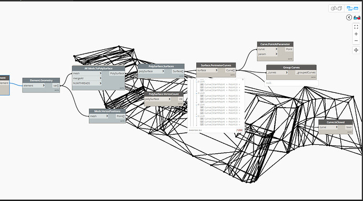Open chevron on mergeAll port
Image resolution: width=363 pixels, height=201 pixels.
tap(100, 78)
